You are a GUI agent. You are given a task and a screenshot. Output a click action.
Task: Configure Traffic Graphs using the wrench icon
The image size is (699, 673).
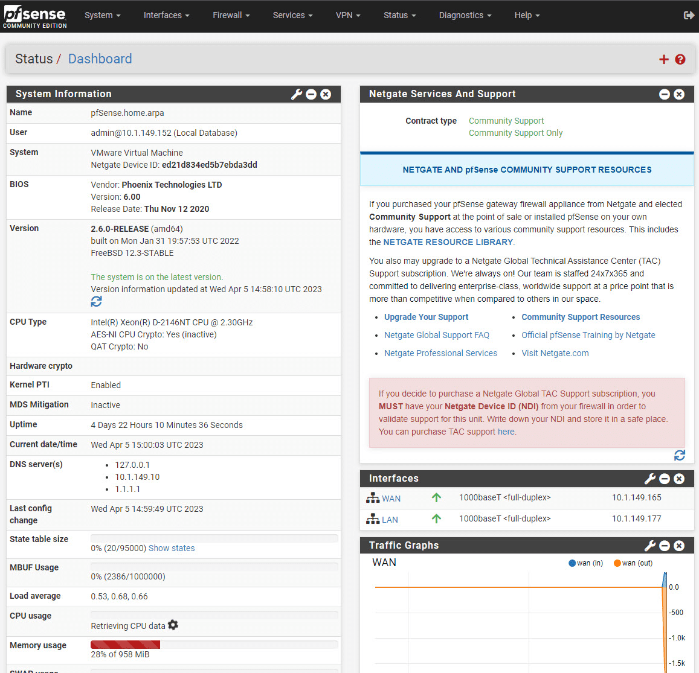(650, 546)
